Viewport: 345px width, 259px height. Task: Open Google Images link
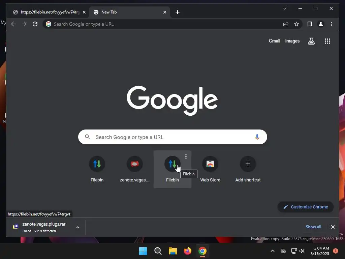pos(292,41)
